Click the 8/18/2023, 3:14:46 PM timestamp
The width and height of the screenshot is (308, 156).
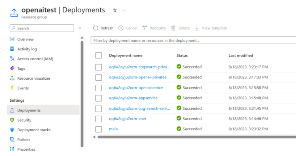coord(248,119)
